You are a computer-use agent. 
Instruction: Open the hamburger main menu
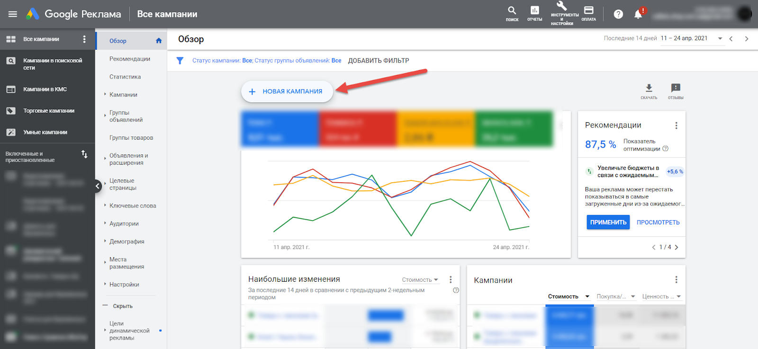pos(13,14)
